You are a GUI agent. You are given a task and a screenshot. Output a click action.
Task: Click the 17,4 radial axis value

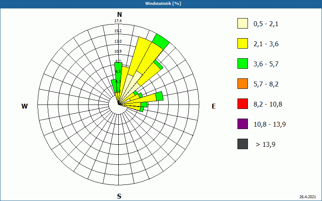coord(118,21)
